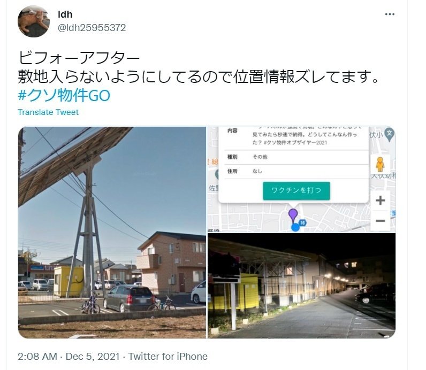Click the Street View pegman icon

pos(381,164)
